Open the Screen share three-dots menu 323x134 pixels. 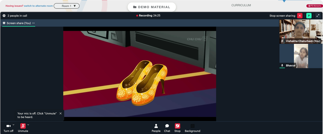pyautogui.click(x=33, y=23)
